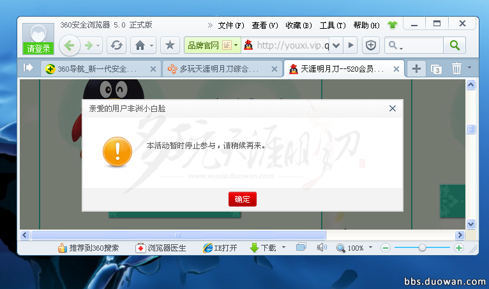The image size is (489, 289).
Task: Expand the 品牌官网 certificate dropdown
Action: coord(236,45)
